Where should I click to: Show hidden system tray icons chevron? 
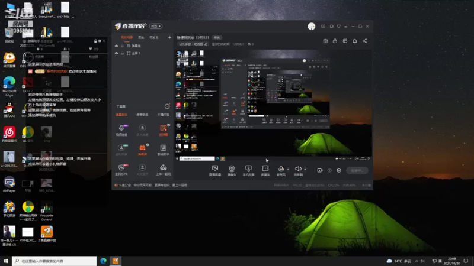click(417, 261)
